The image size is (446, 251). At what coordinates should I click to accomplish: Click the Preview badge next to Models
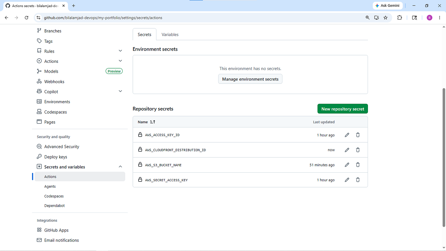(x=114, y=71)
